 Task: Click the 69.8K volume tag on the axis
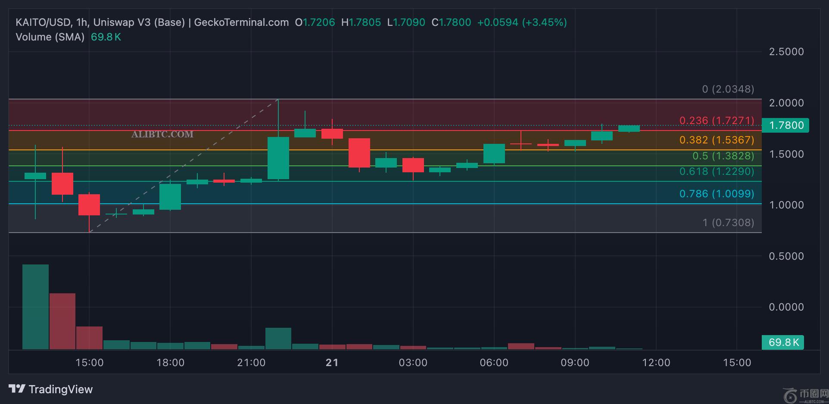(x=782, y=342)
